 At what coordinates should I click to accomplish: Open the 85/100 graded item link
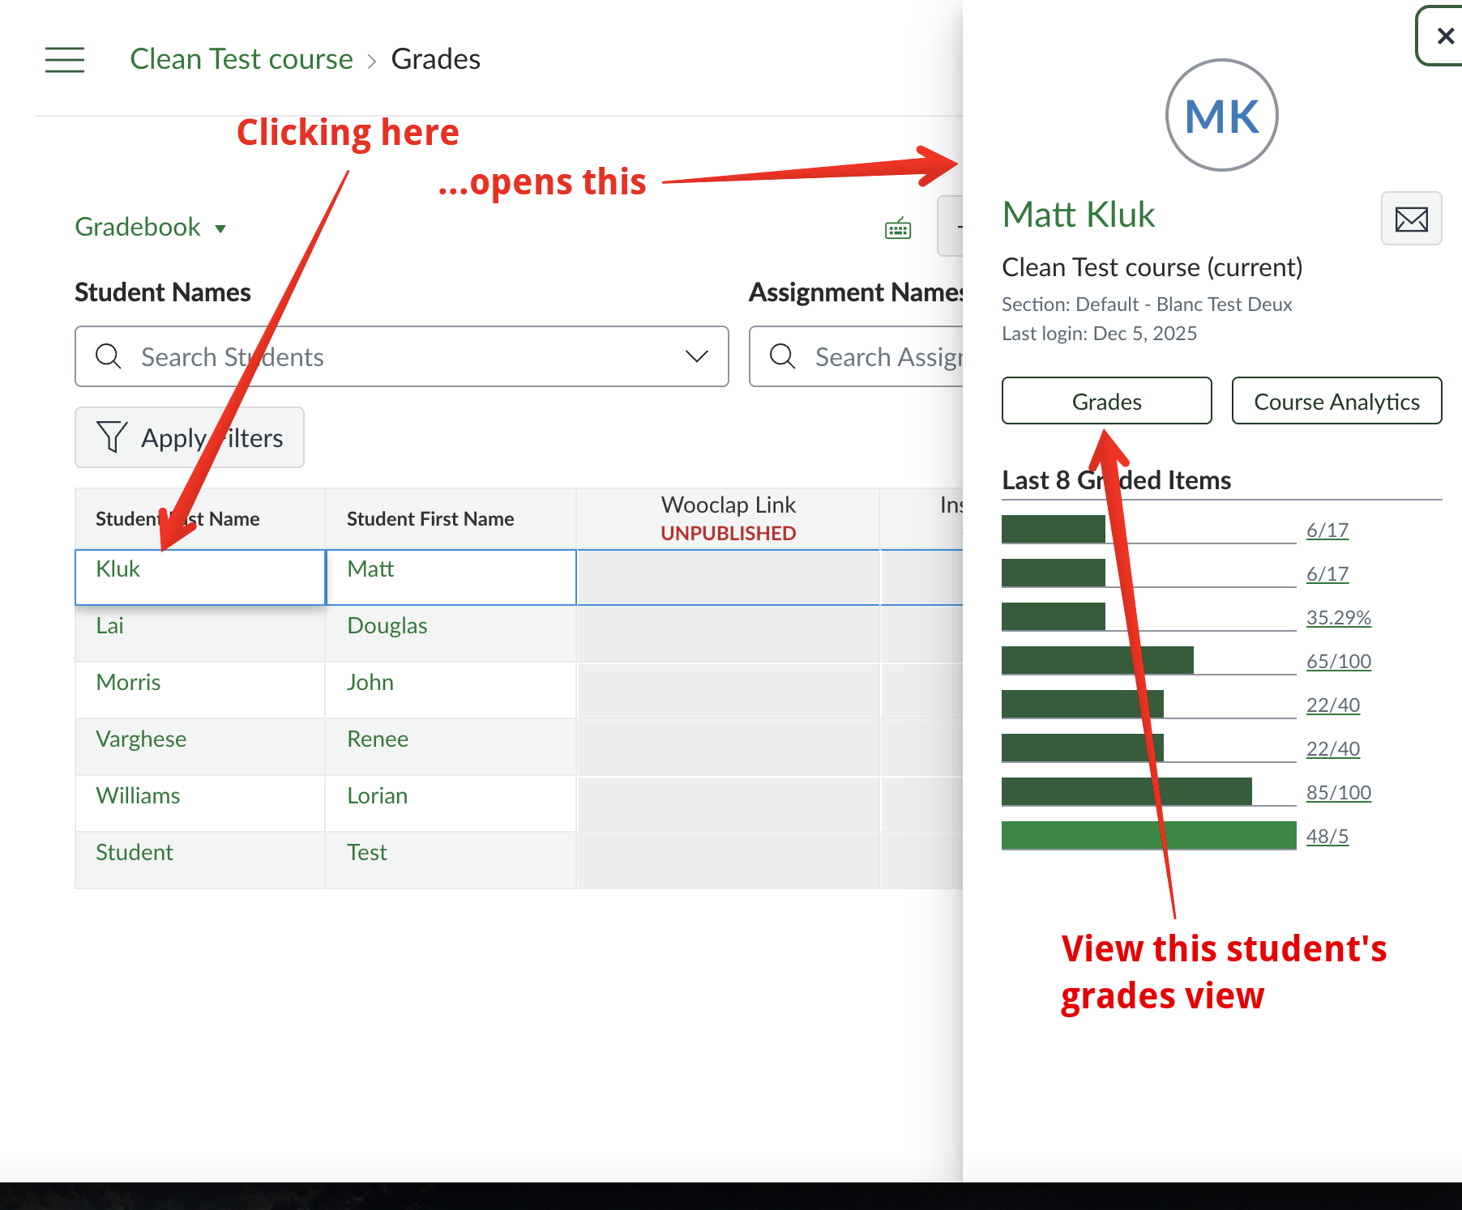(x=1338, y=793)
